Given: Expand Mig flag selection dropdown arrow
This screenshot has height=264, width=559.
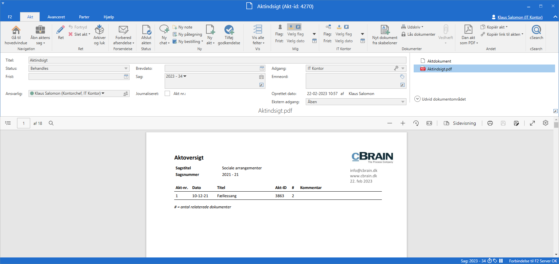Looking at the screenshot, I should tap(314, 34).
